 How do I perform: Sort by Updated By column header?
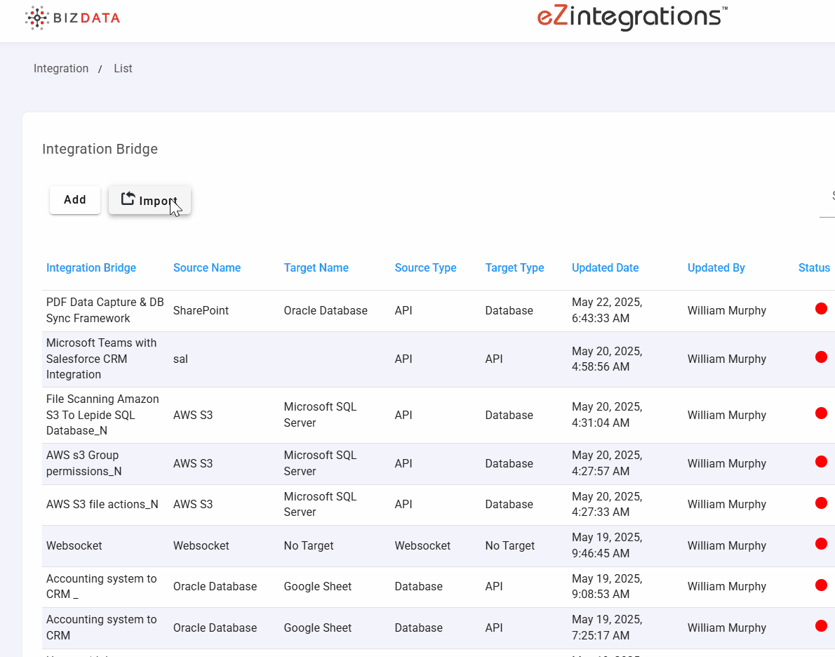pyautogui.click(x=716, y=268)
